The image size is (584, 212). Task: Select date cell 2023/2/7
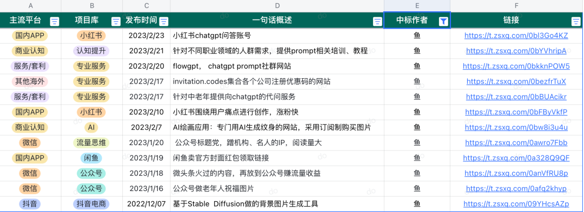click(147, 127)
